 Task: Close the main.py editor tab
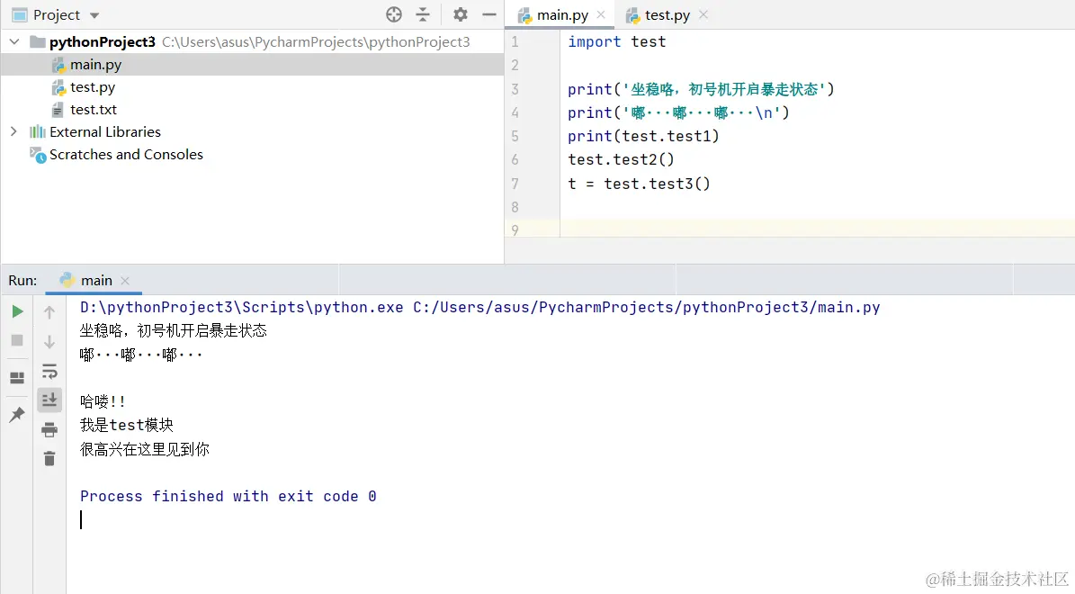[x=601, y=14]
